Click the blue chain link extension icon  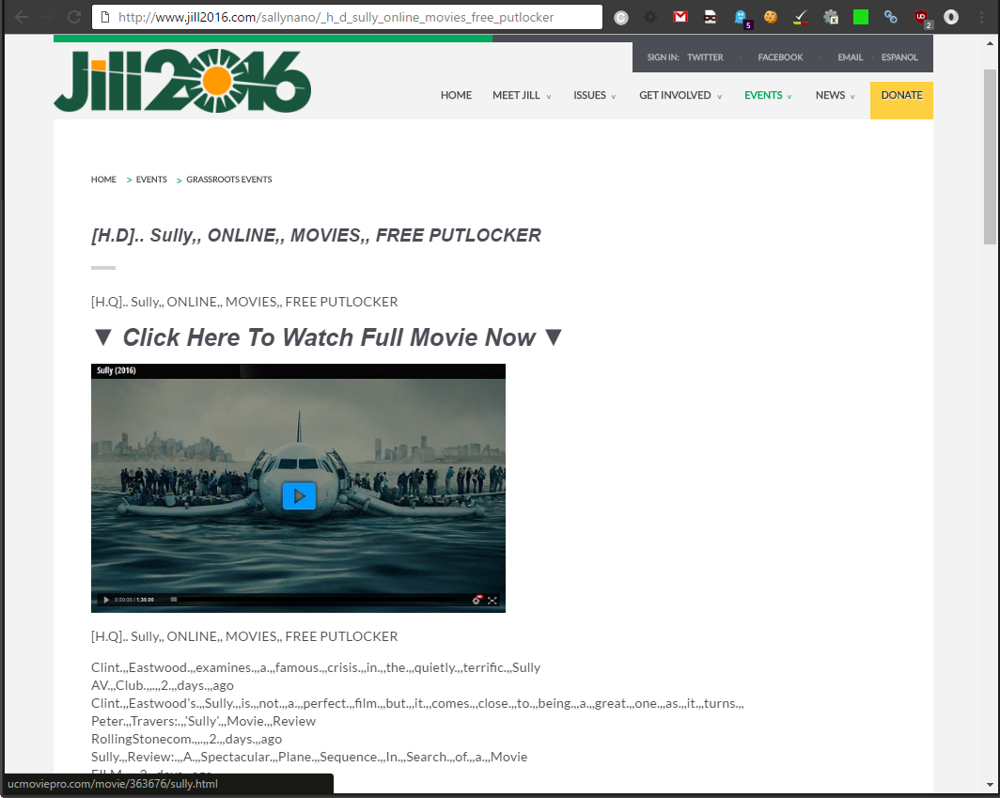tap(890, 17)
